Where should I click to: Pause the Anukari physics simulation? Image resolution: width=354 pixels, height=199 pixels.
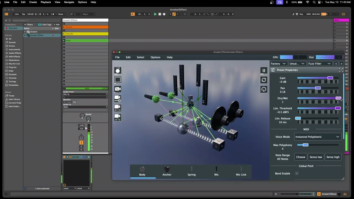click(x=264, y=70)
